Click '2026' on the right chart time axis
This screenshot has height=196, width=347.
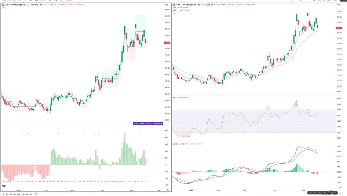pos(191,190)
